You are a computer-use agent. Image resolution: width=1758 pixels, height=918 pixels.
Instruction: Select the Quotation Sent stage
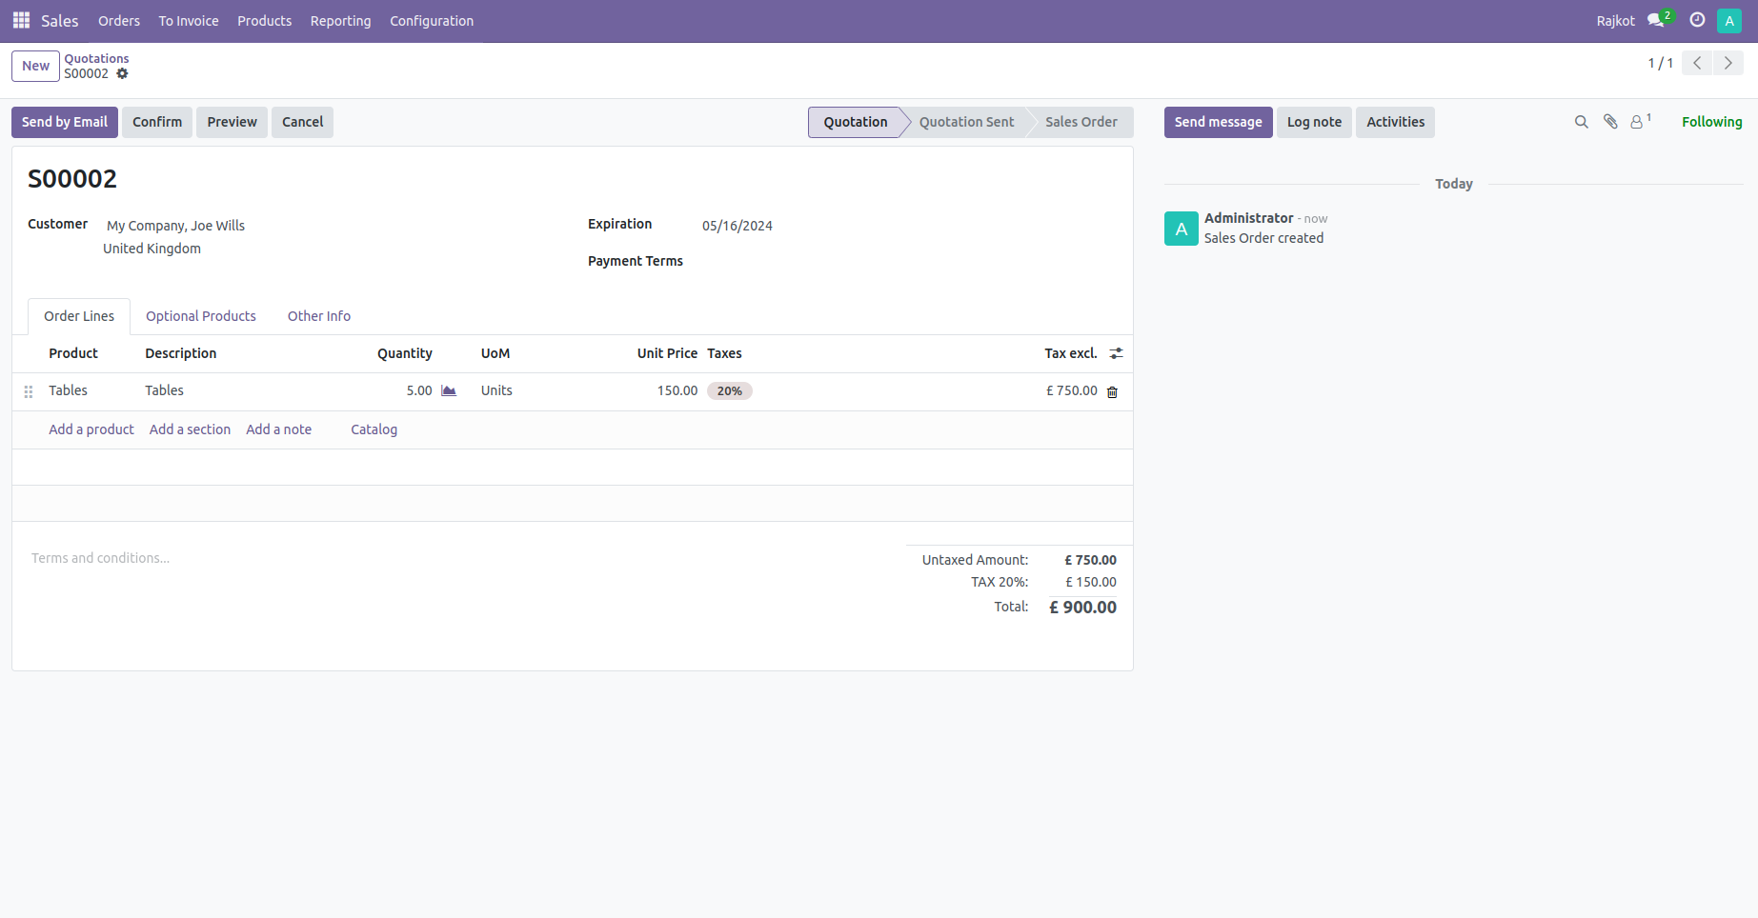(966, 122)
